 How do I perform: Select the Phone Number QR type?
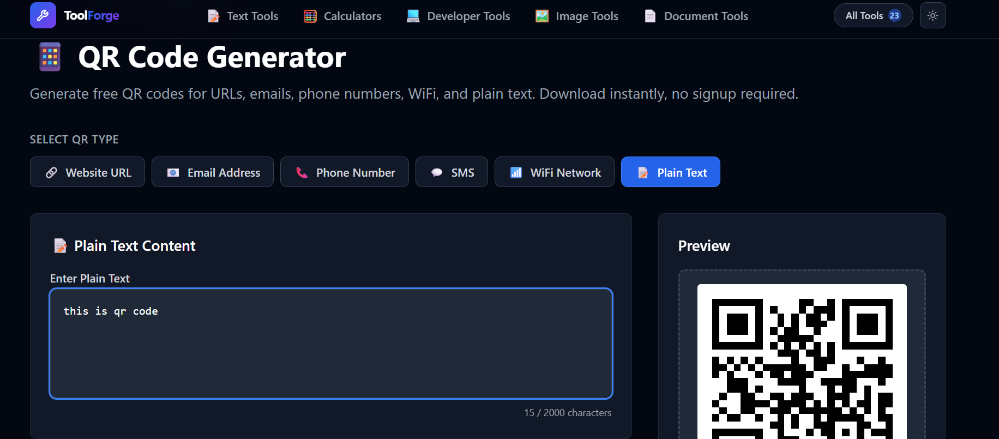(345, 172)
